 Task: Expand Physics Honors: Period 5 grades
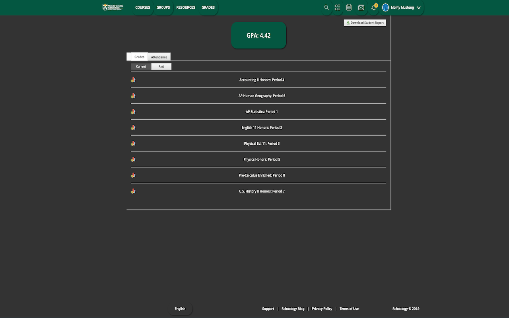pyautogui.click(x=262, y=159)
